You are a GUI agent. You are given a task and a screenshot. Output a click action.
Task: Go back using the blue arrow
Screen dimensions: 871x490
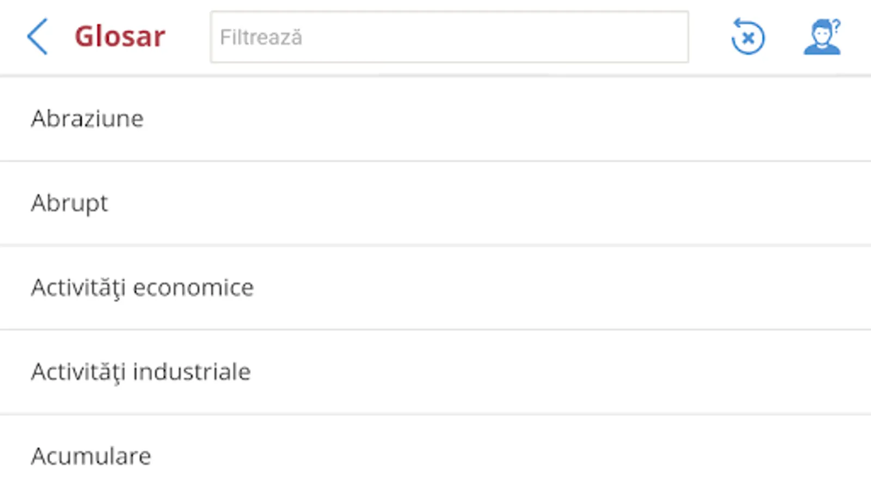[x=38, y=37]
